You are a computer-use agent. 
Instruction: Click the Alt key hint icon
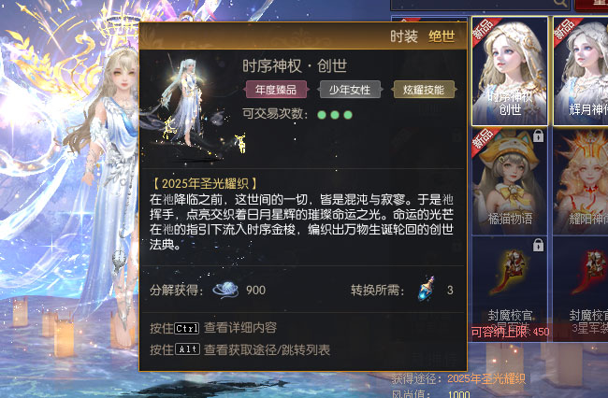[x=187, y=349]
